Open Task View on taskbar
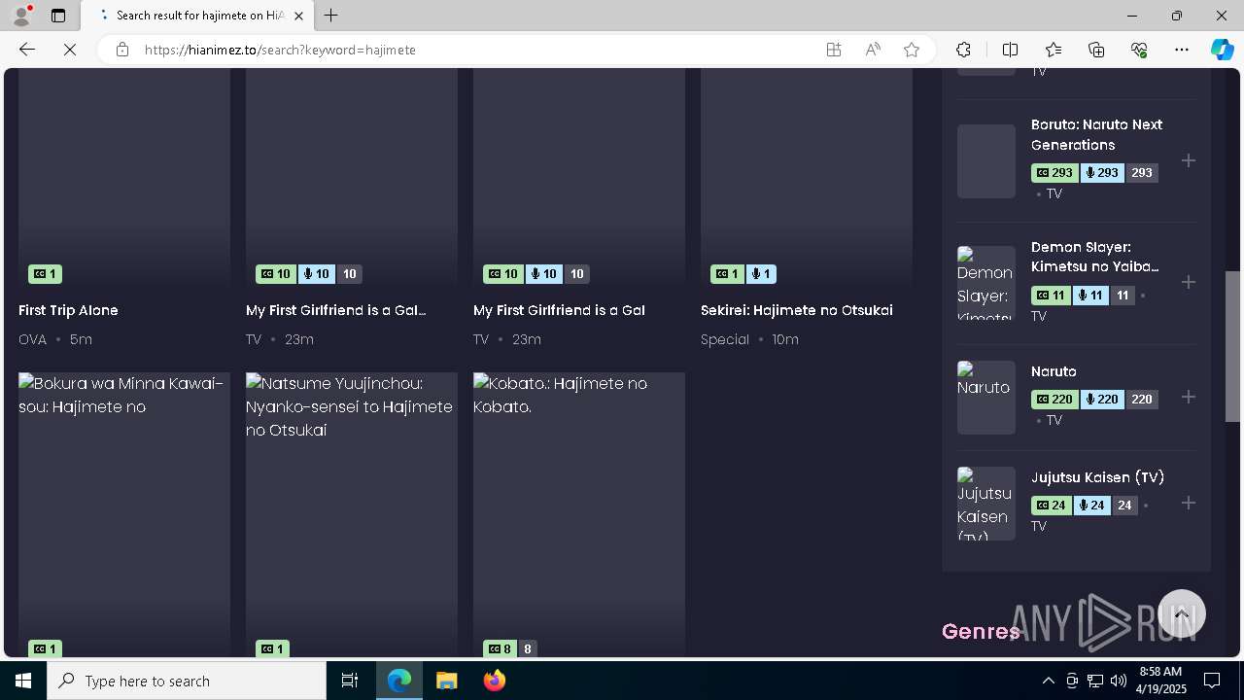Image resolution: width=1244 pixels, height=700 pixels. coord(350,681)
